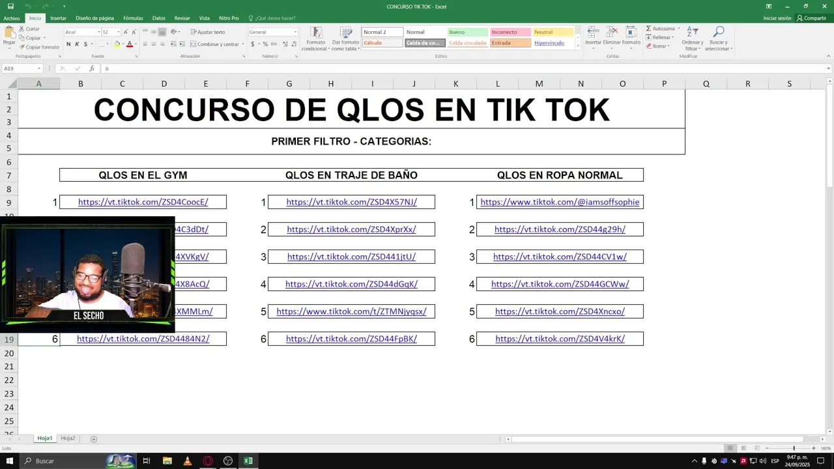Toggle bold N formatting

click(x=68, y=44)
